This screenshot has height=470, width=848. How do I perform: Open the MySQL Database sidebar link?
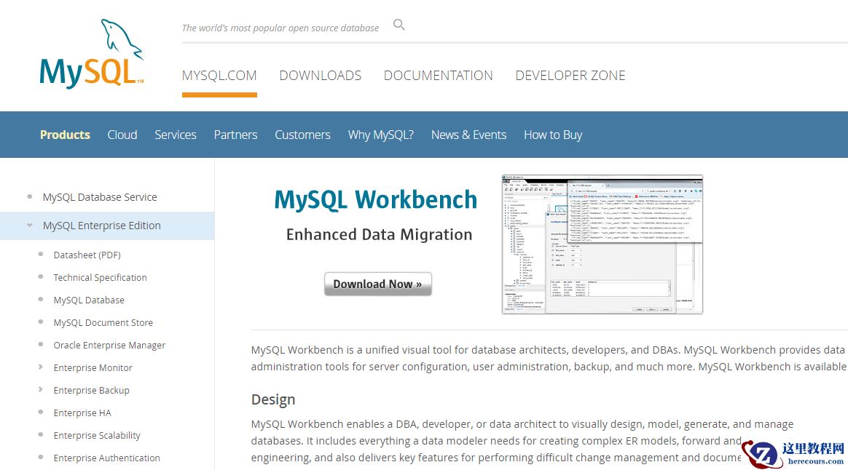(89, 300)
